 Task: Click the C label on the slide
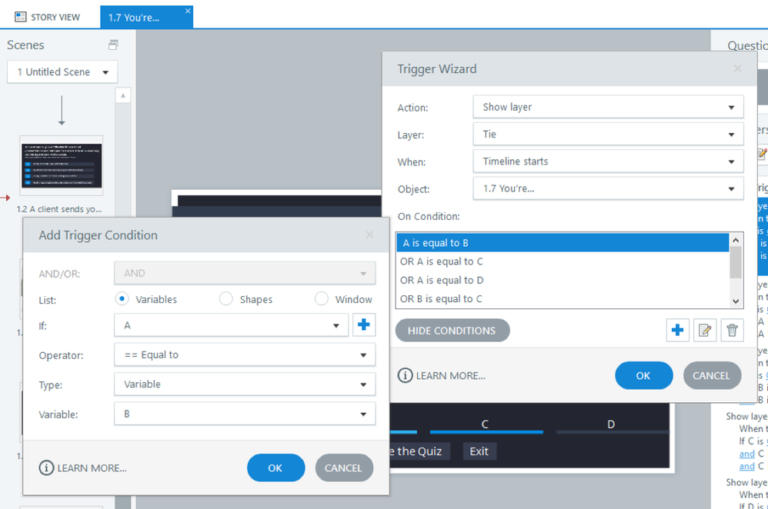tap(484, 424)
